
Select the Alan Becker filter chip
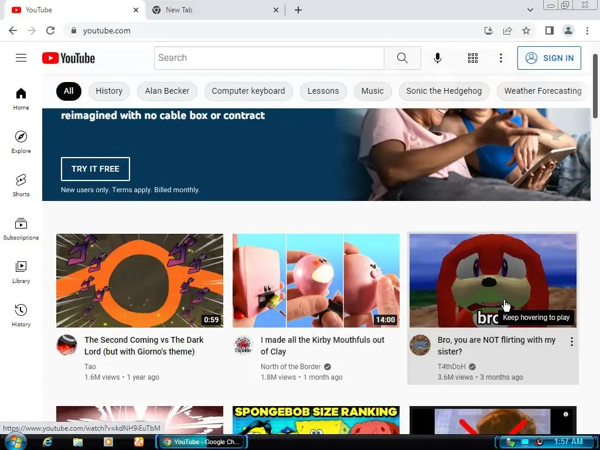[x=167, y=91]
